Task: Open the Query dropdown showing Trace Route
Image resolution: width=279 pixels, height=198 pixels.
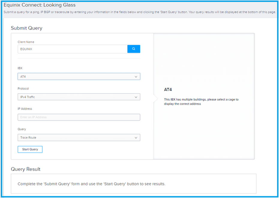Action: click(79, 138)
